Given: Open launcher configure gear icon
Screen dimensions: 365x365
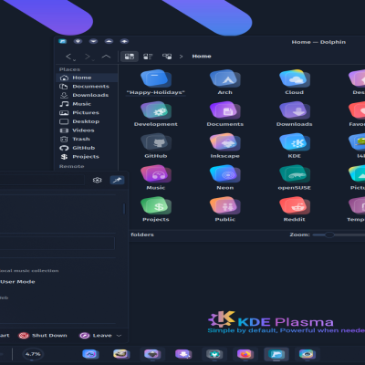Looking at the screenshot, I should [97, 180].
